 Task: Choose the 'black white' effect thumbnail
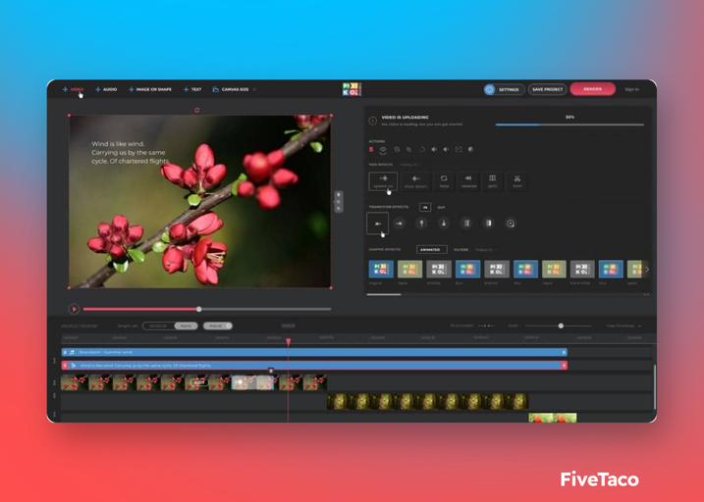[582, 269]
